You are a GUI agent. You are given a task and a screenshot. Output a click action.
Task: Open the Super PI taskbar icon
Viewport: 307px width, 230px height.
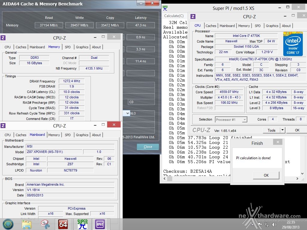point(82,224)
